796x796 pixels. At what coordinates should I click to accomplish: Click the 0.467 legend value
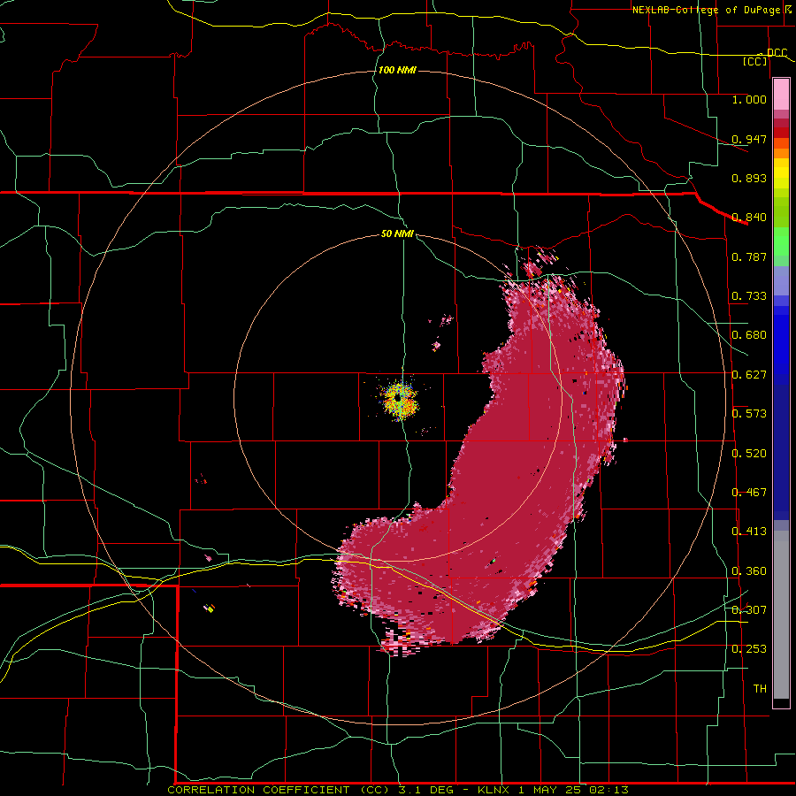pos(749,493)
